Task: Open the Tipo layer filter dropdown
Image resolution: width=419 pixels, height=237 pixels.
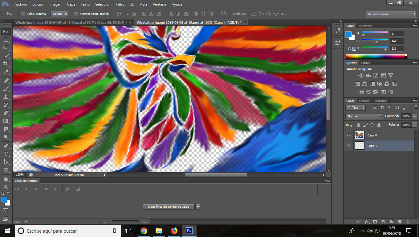Action: [x=356, y=108]
